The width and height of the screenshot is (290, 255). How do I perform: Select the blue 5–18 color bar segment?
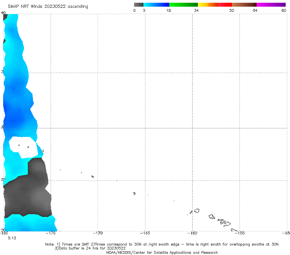tap(156, 5)
